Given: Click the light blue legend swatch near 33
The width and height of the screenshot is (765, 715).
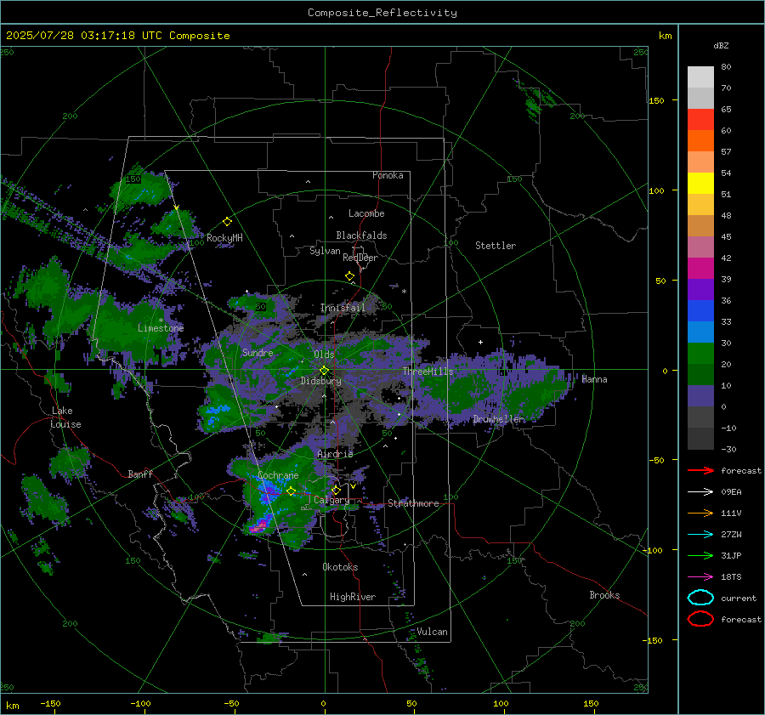Looking at the screenshot, I should [700, 332].
